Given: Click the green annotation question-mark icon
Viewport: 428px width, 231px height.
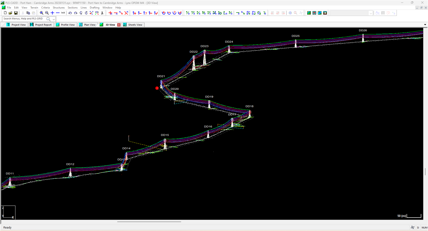Looking at the screenshot, I should click(265, 13).
